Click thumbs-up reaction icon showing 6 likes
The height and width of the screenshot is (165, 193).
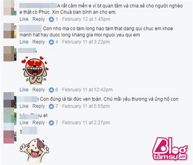(51, 90)
